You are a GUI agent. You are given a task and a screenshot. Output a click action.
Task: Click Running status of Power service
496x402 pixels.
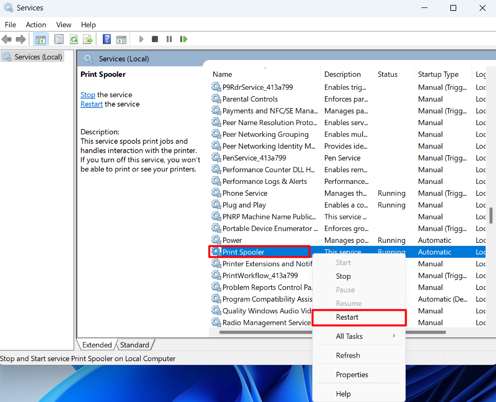391,240
